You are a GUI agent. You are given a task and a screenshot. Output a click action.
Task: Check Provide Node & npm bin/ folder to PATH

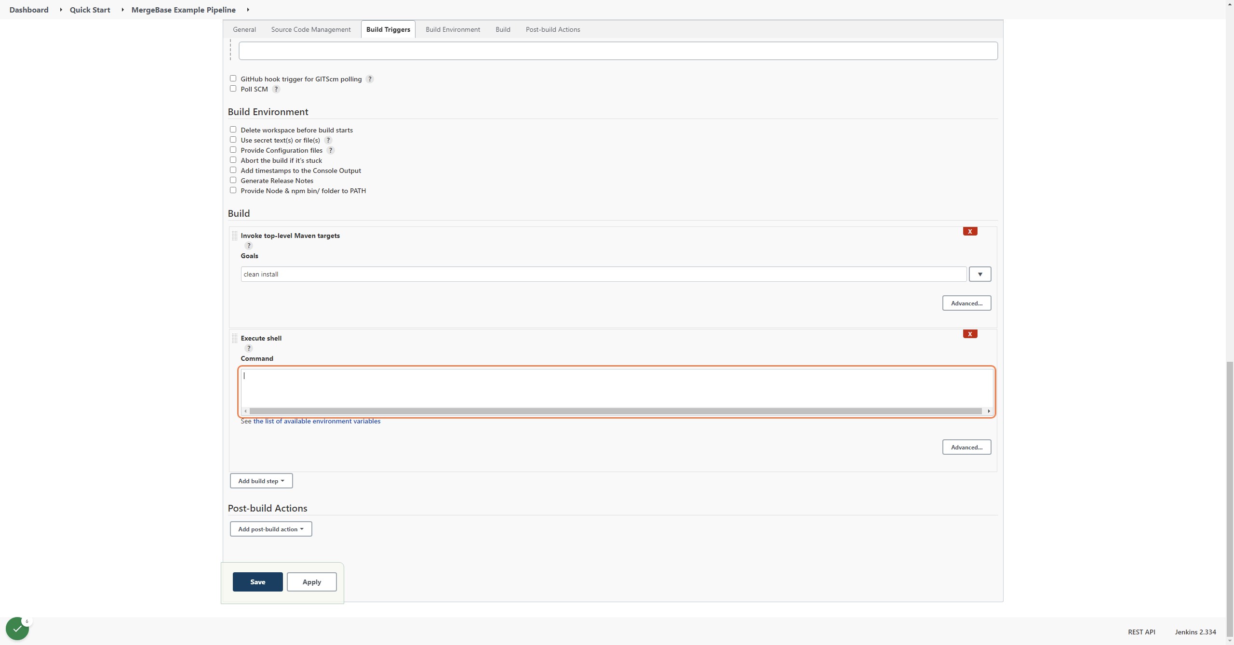[x=233, y=190]
